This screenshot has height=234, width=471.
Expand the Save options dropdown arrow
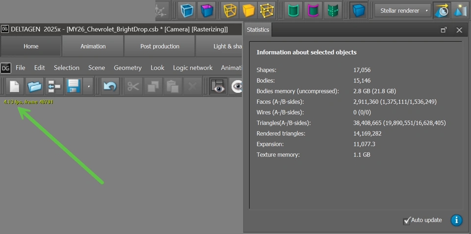click(89, 86)
